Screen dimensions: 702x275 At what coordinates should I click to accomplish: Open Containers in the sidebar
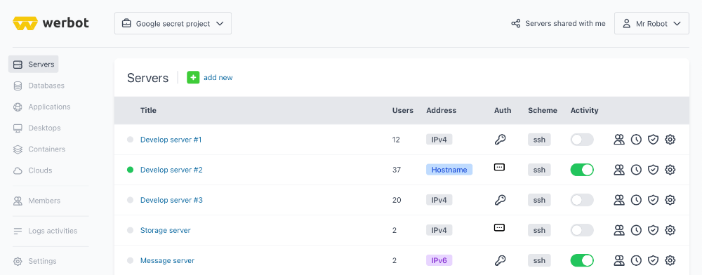[x=39, y=149]
